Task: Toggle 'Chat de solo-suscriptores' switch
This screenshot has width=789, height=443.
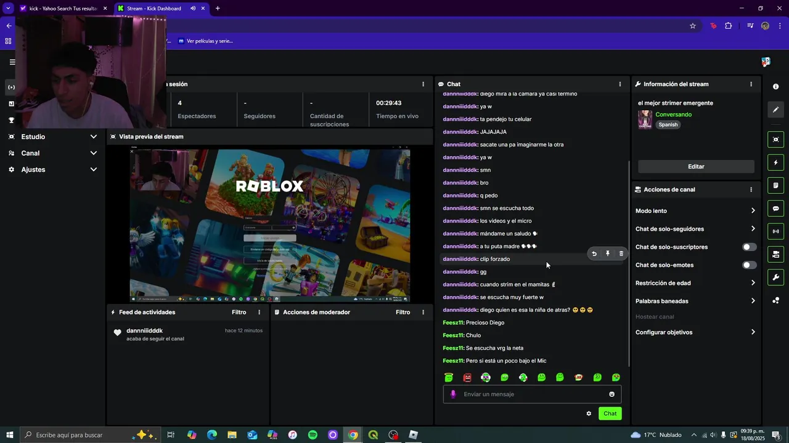Action: point(749,247)
